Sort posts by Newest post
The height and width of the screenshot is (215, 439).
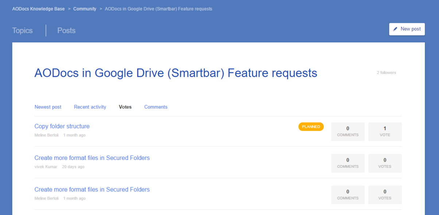pyautogui.click(x=48, y=107)
